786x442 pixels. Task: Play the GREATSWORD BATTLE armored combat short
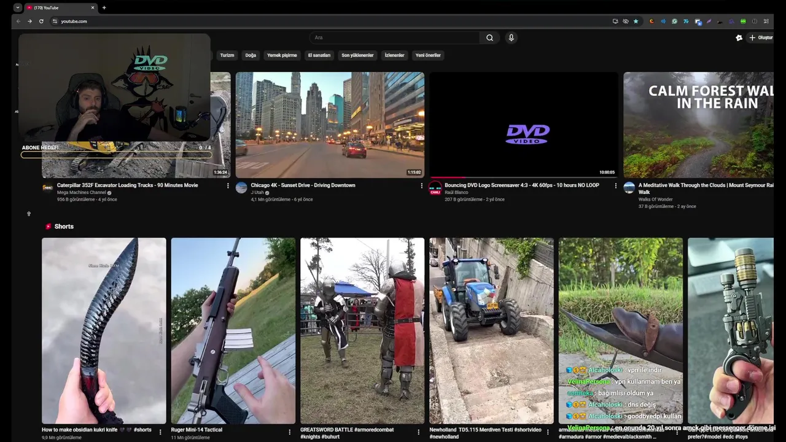tap(362, 331)
